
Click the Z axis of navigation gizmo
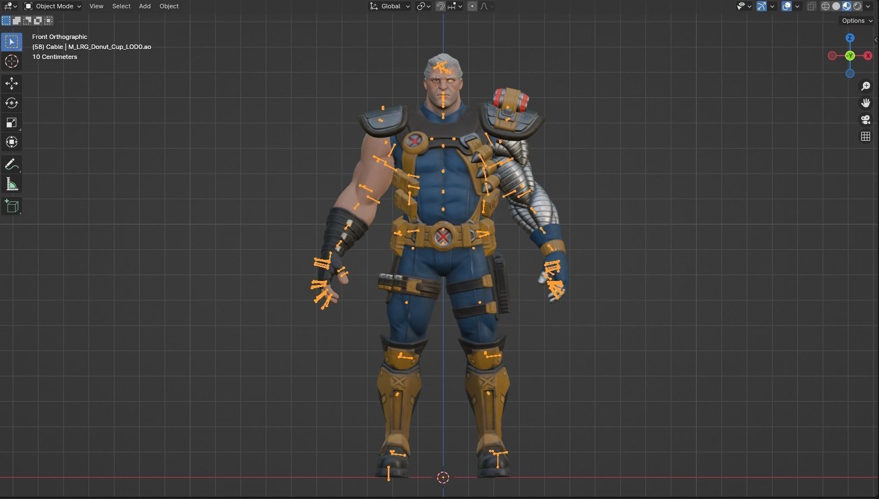tap(850, 38)
